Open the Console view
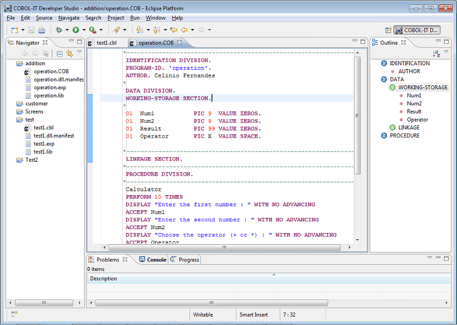The width and height of the screenshot is (457, 325). pyautogui.click(x=152, y=259)
